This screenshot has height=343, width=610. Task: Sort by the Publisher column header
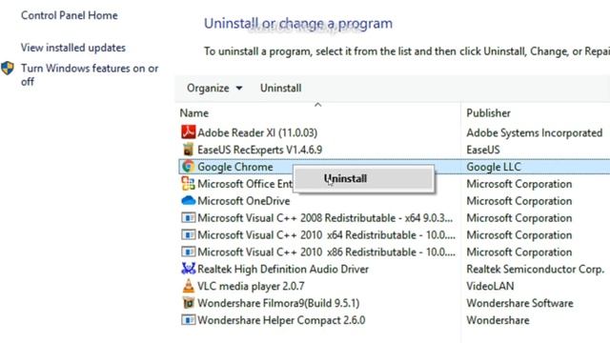pyautogui.click(x=489, y=113)
